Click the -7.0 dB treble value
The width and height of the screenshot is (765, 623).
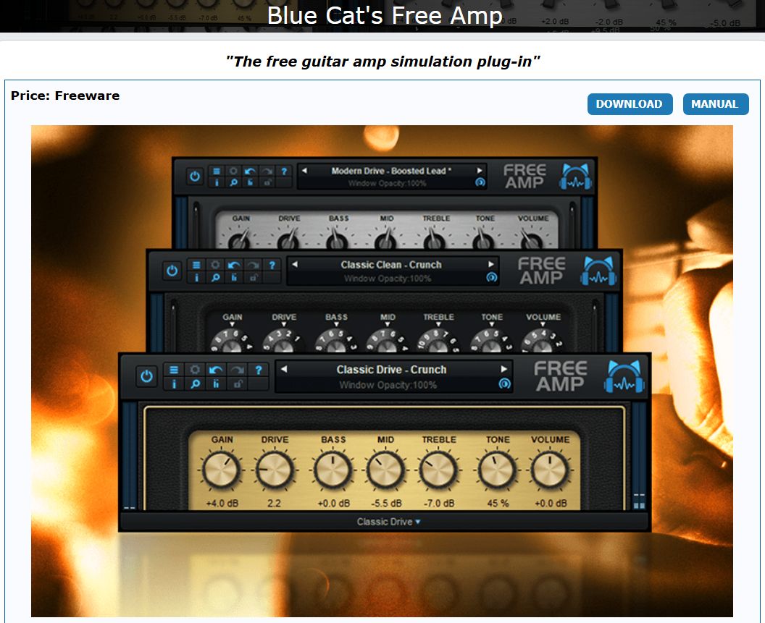[438, 503]
